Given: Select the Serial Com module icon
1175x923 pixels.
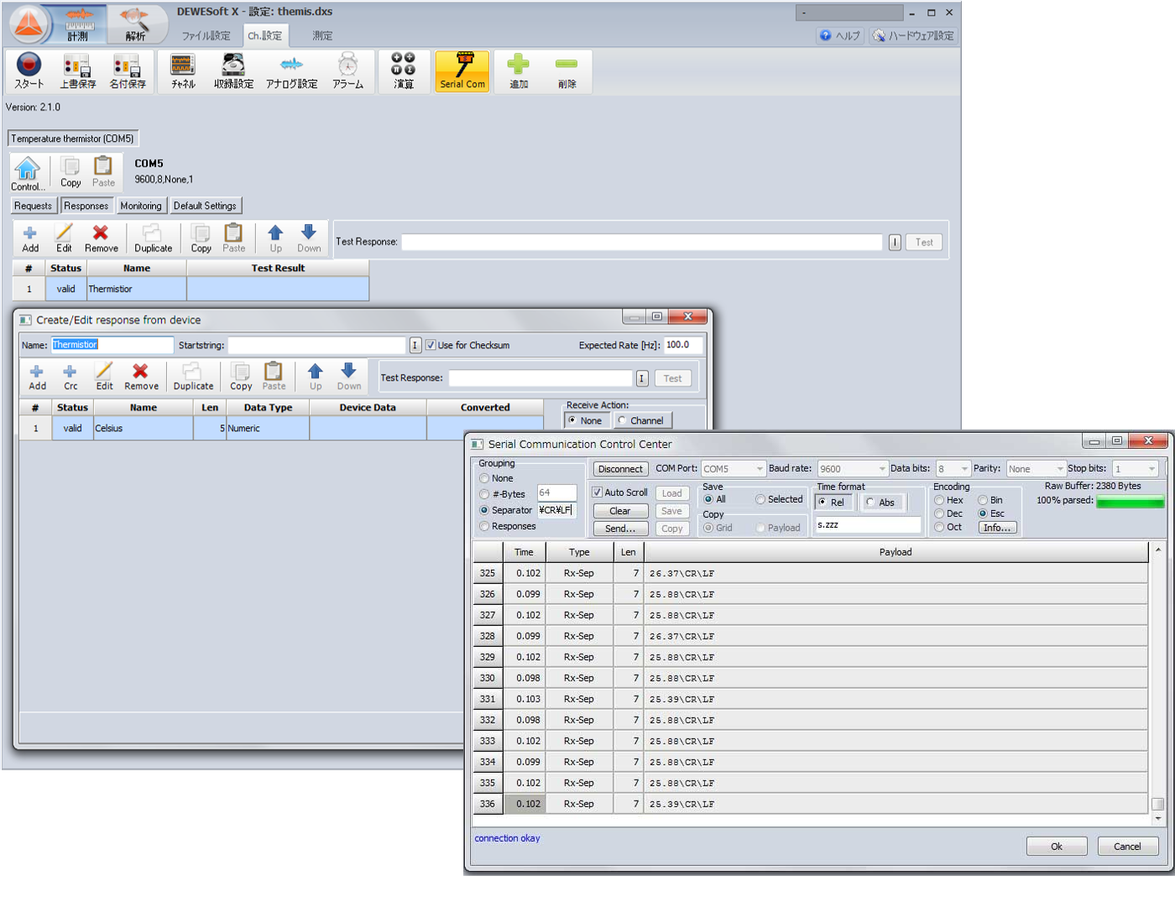Looking at the screenshot, I should pos(462,70).
